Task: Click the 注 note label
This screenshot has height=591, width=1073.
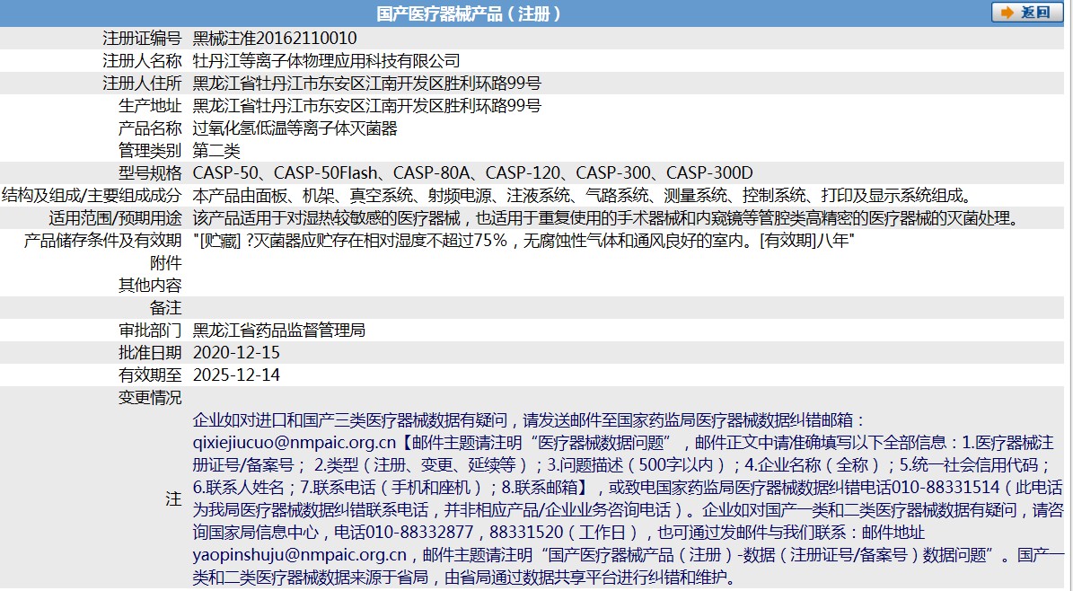Action: (174, 499)
